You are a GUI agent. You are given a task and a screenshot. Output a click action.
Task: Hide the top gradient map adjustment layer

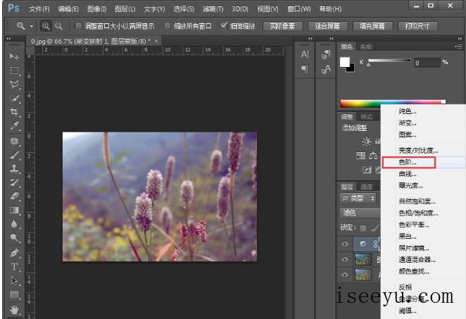(345, 243)
